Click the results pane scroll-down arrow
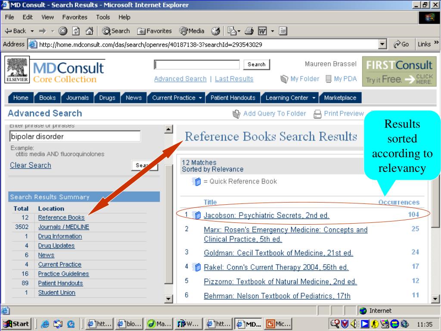441x331 pixels. coord(435,299)
